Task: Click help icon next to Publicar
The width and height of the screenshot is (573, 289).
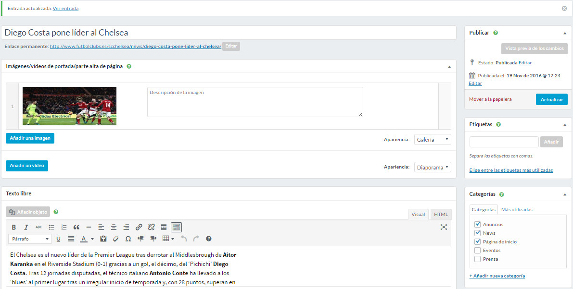Action: 496,33
